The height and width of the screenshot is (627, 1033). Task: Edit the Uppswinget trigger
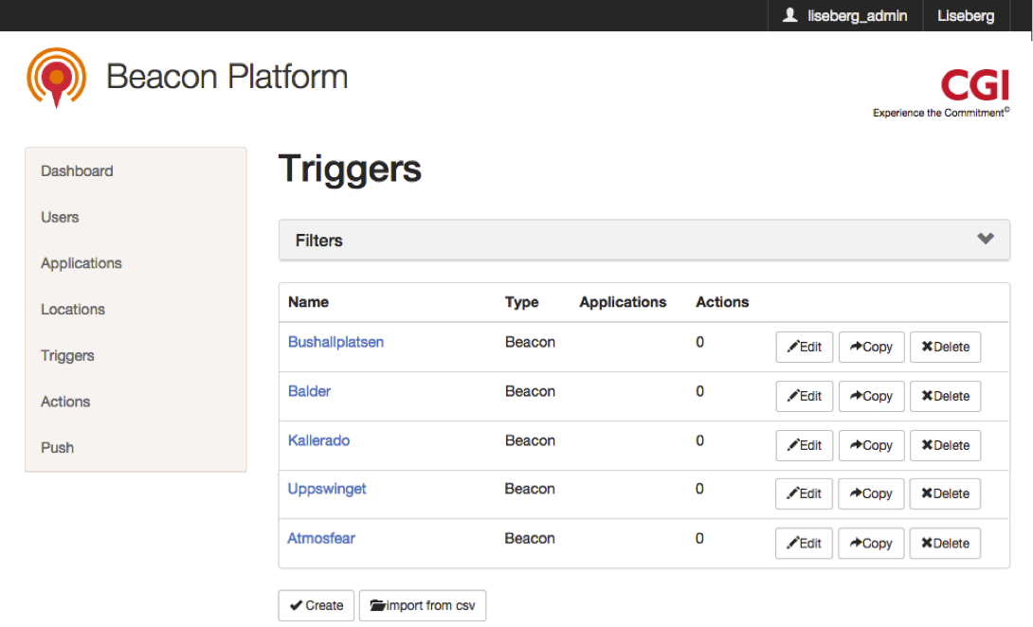pyautogui.click(x=804, y=494)
